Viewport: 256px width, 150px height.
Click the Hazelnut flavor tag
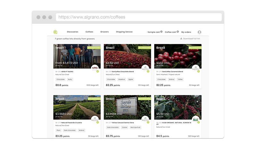point(122,79)
